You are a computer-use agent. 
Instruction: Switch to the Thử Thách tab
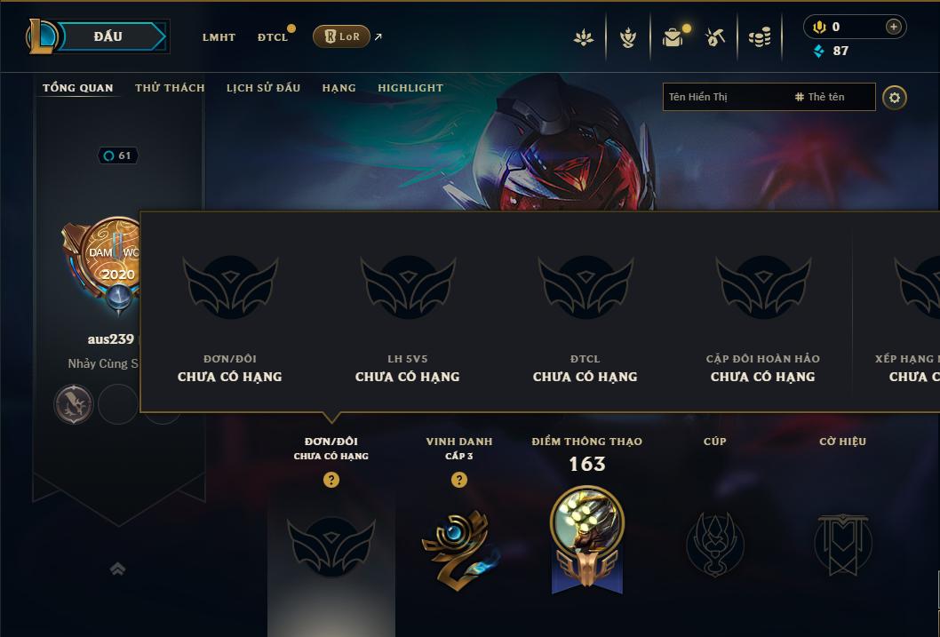(170, 88)
